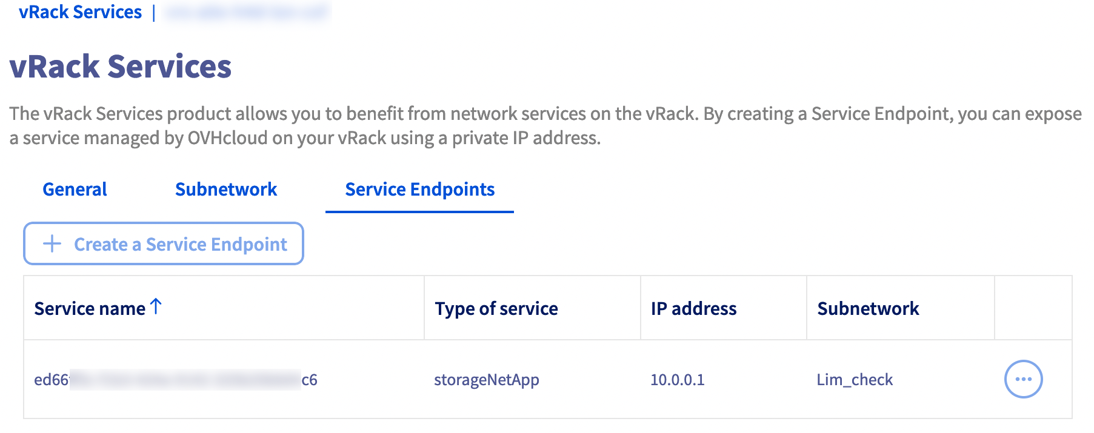
Task: Select the Service Endpoints tab
Action: click(x=419, y=190)
